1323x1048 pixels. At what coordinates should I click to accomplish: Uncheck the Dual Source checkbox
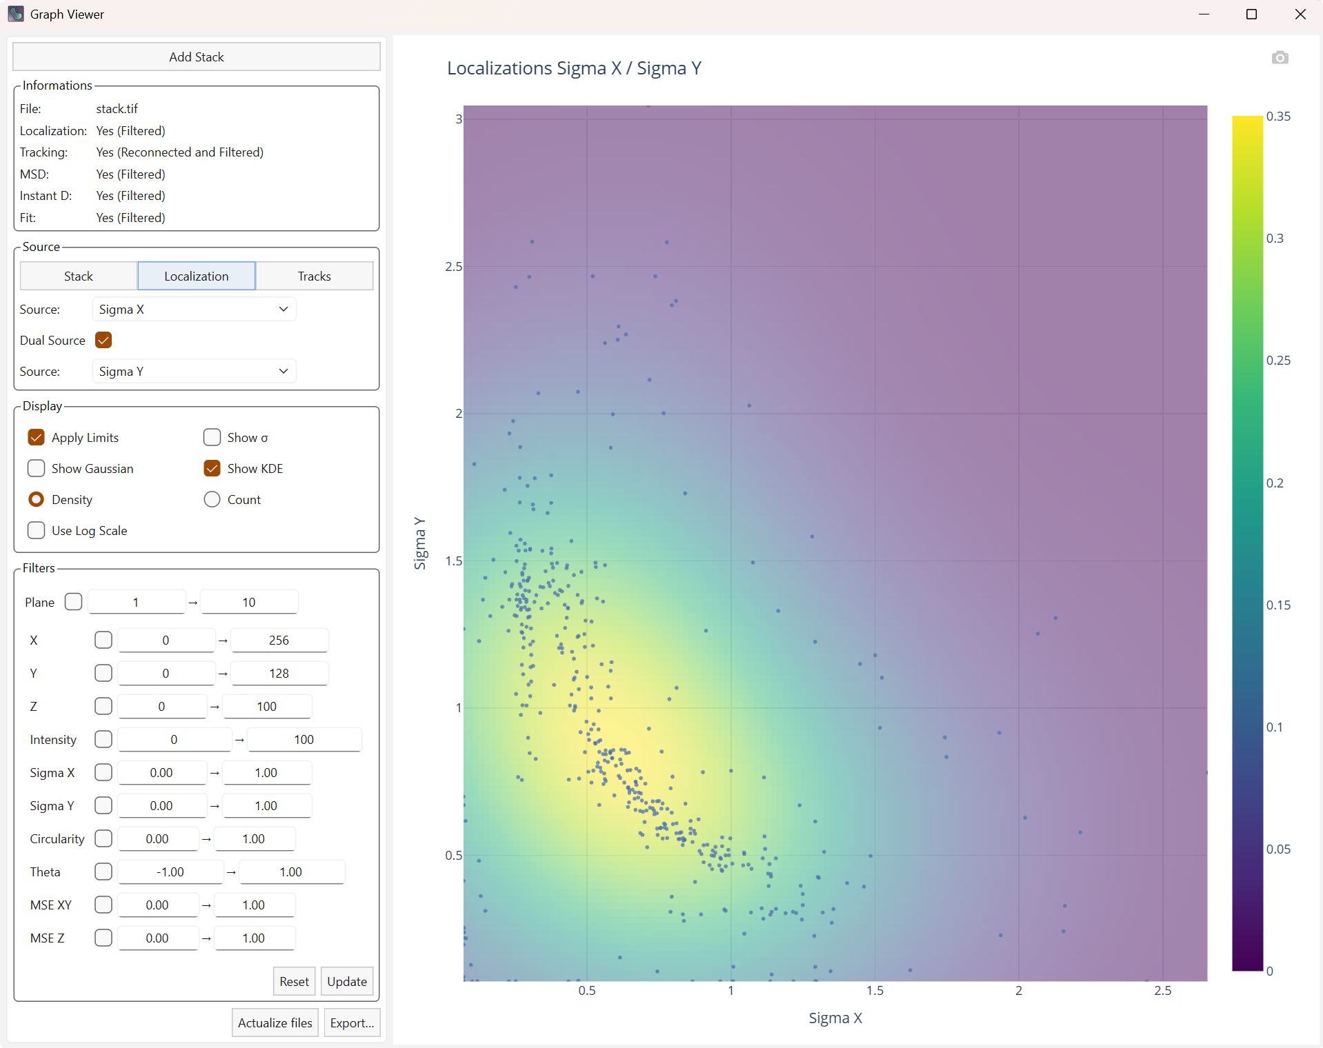click(103, 341)
